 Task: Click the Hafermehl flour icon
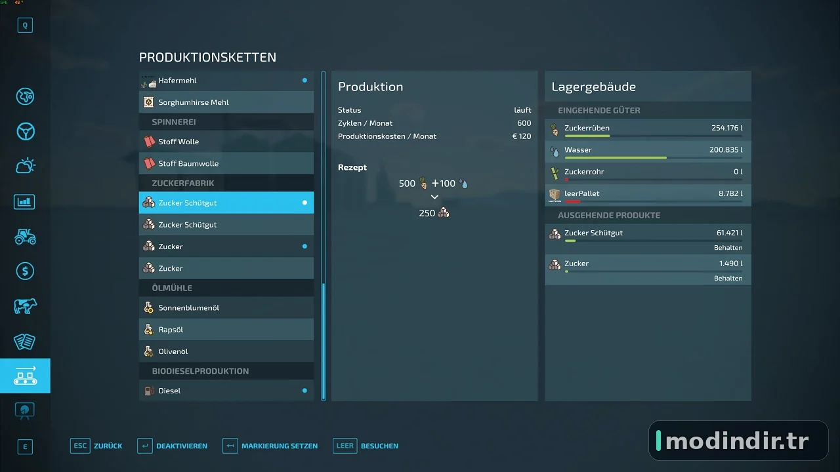pyautogui.click(x=149, y=81)
